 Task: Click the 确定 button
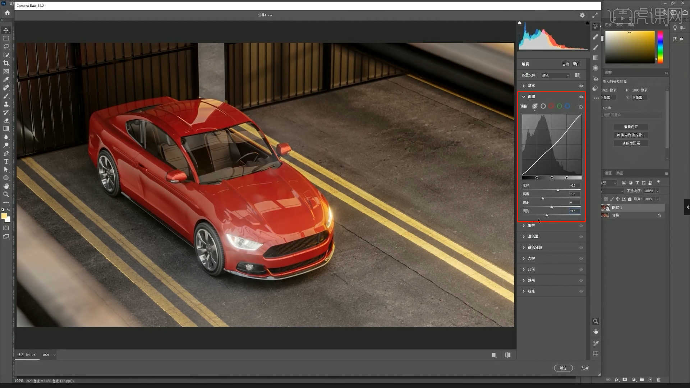563,368
